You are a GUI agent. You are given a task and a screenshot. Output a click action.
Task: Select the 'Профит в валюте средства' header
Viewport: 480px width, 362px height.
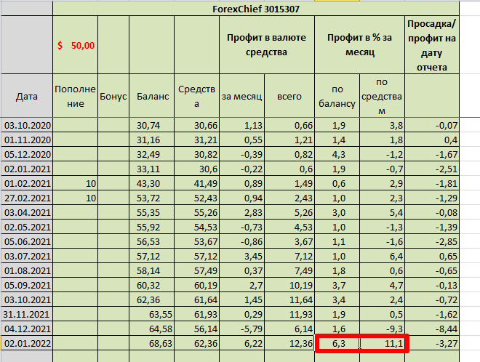tap(267, 45)
